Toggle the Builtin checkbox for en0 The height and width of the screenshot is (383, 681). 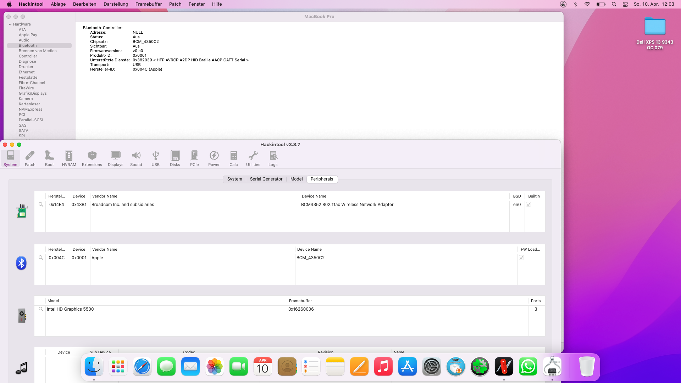tap(528, 205)
